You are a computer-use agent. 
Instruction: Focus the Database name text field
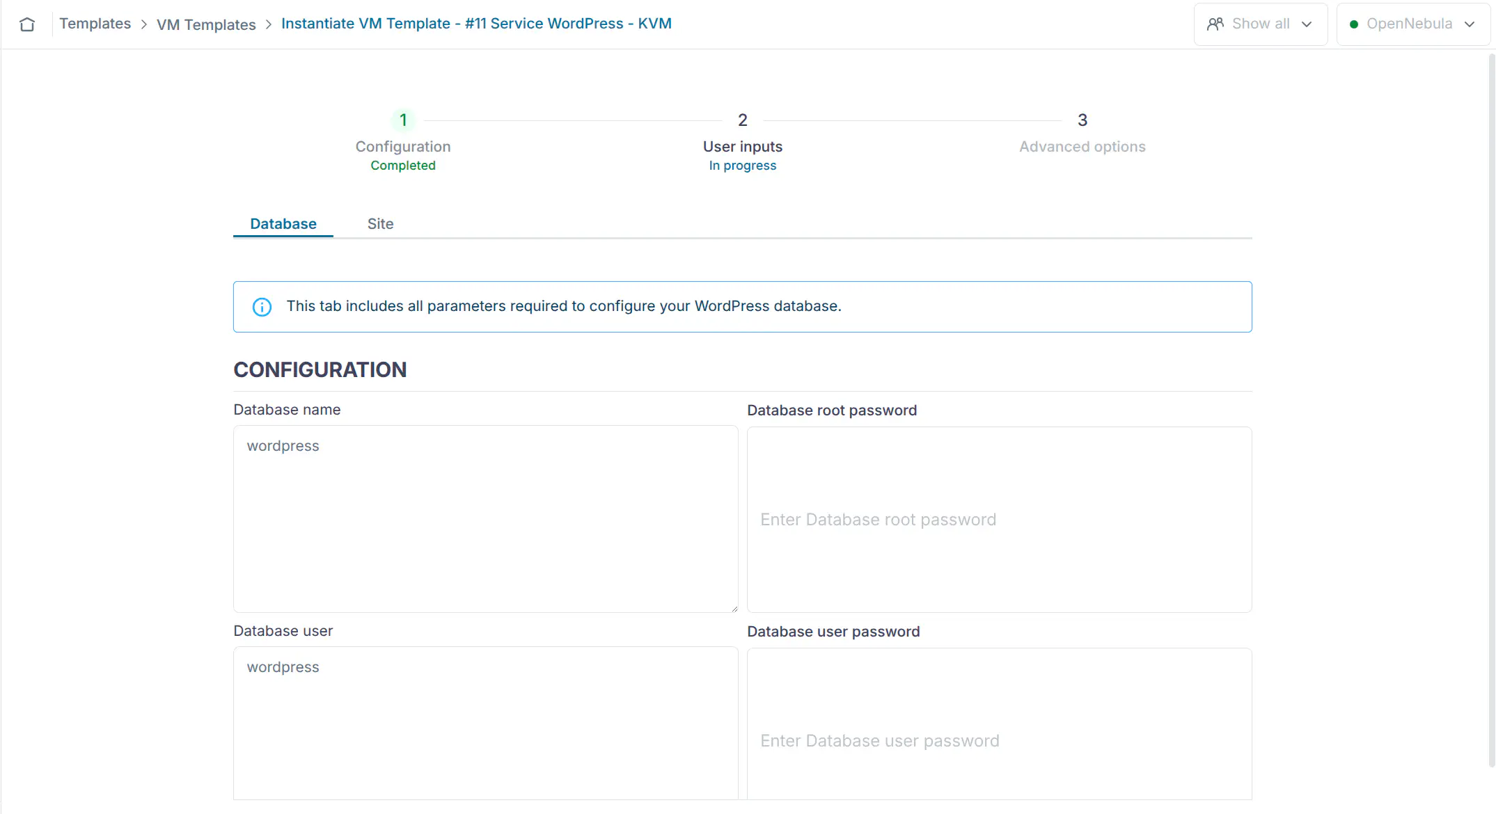click(486, 519)
